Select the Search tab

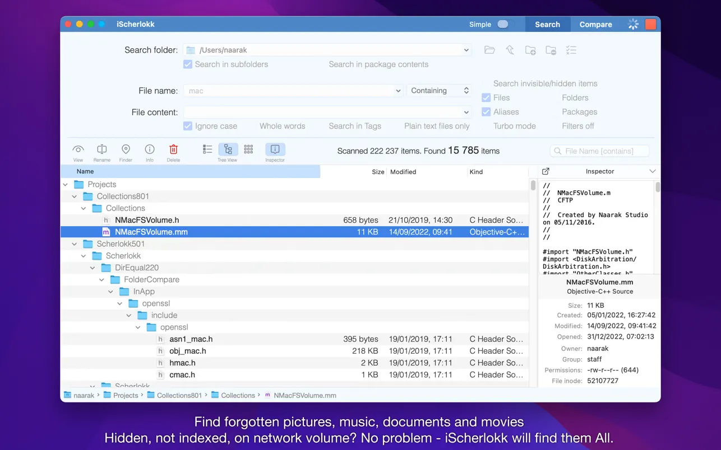tap(547, 24)
